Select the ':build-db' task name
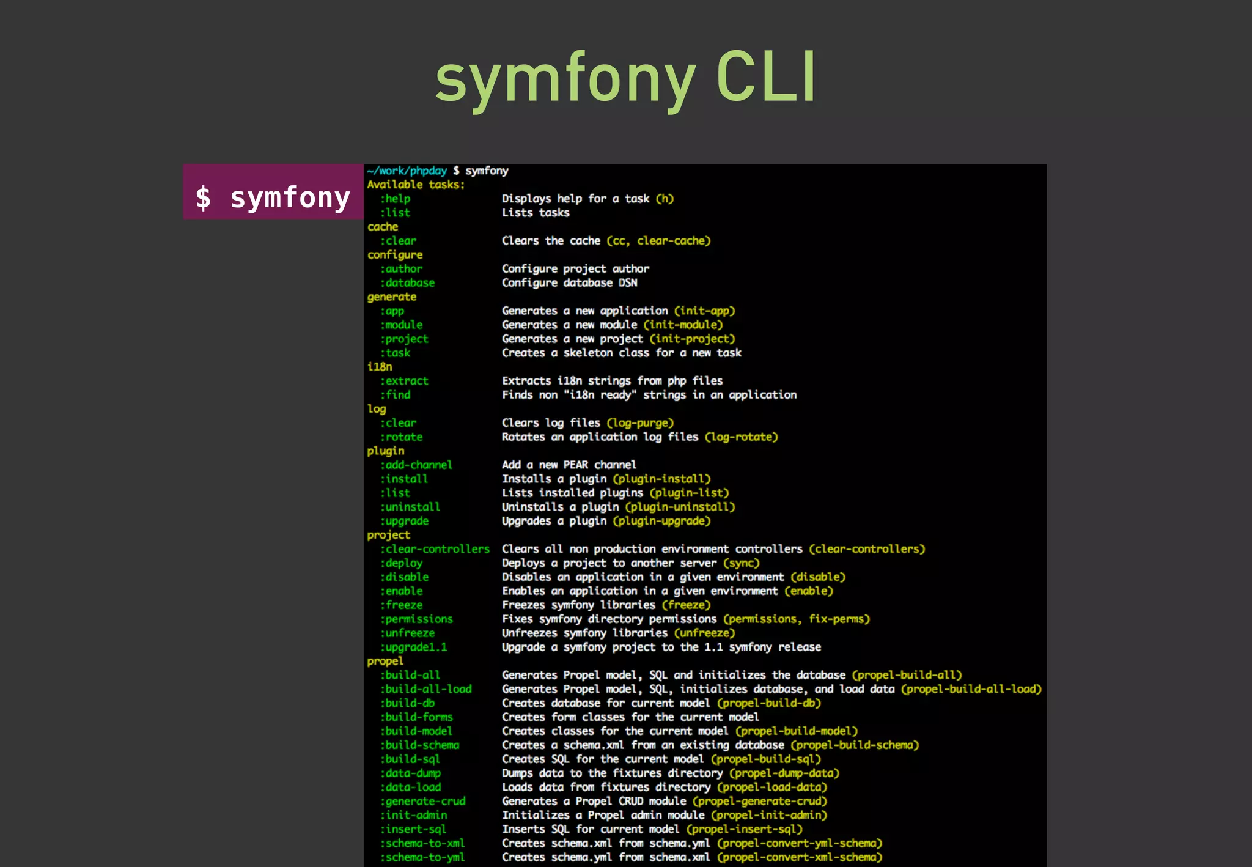This screenshot has height=867, width=1252. pos(407,704)
